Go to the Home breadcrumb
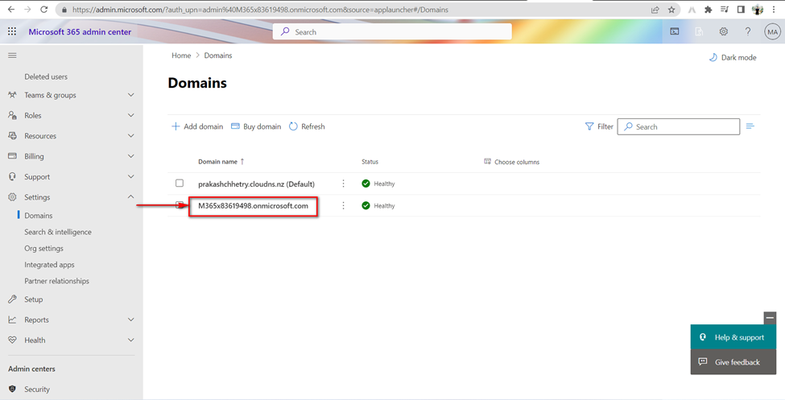Image resolution: width=785 pixels, height=400 pixels. click(x=181, y=56)
